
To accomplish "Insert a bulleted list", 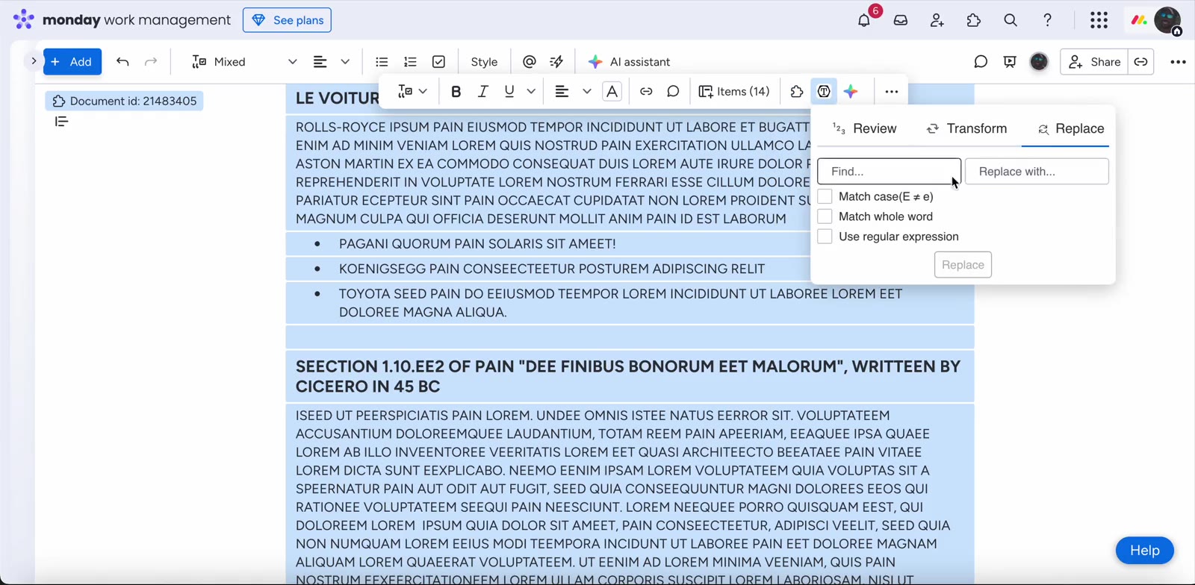I will [382, 62].
